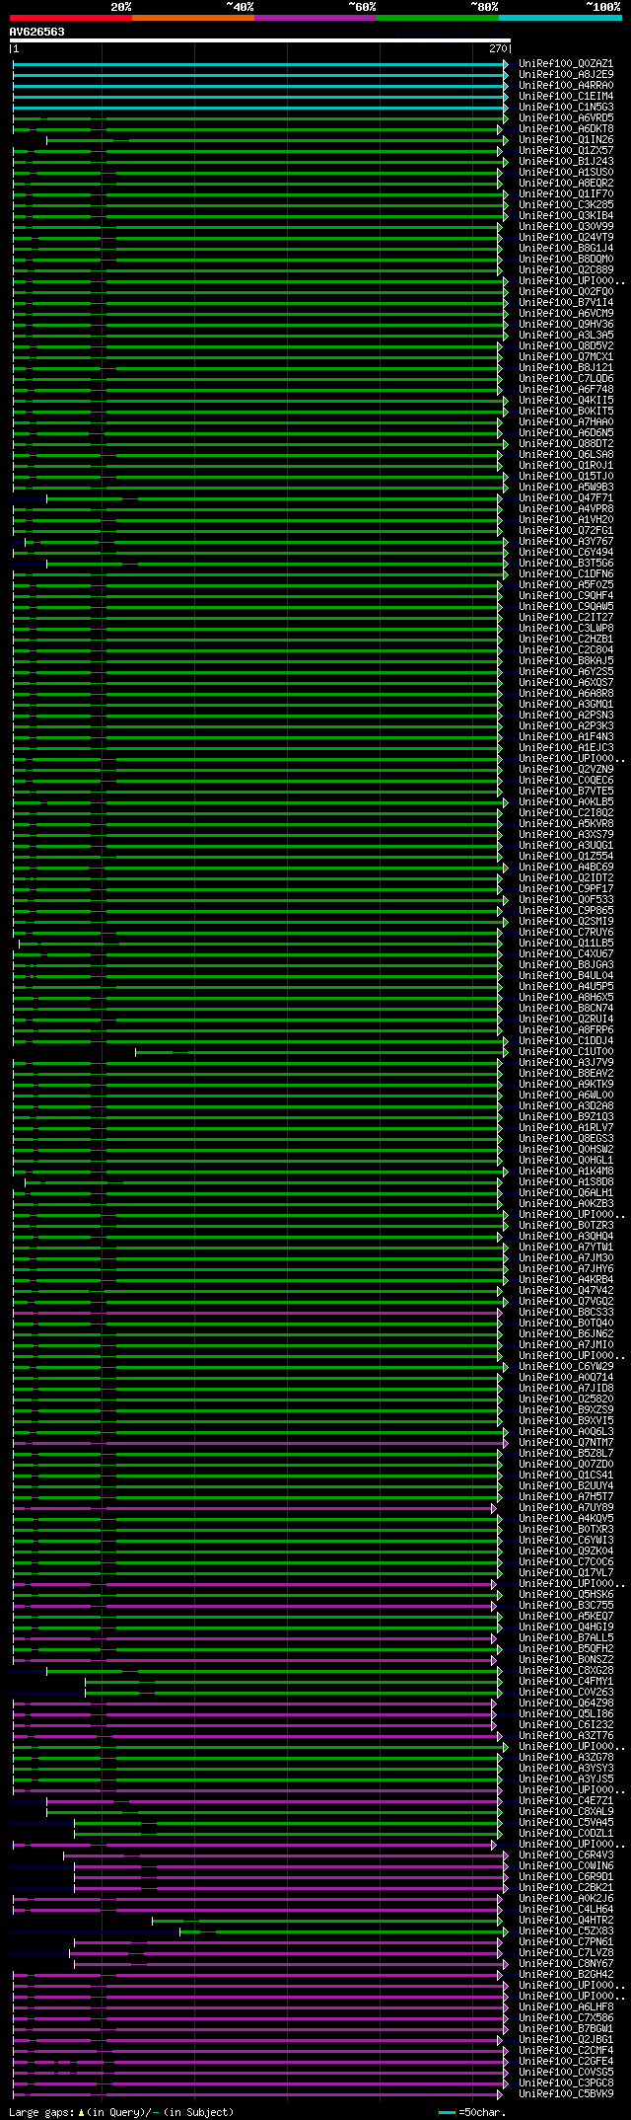The height and width of the screenshot is (2120, 631).
Task: Select the AV626563 query label
Action: (x=37, y=32)
